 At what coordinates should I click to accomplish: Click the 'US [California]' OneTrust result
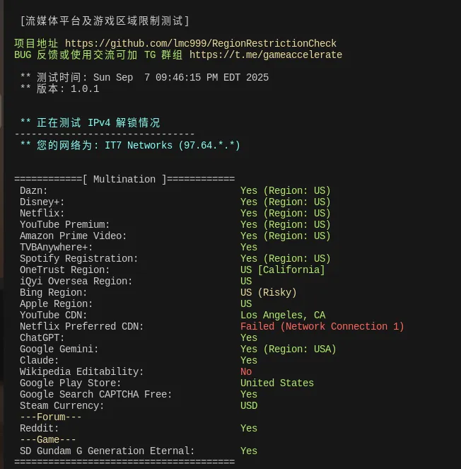pos(282,270)
